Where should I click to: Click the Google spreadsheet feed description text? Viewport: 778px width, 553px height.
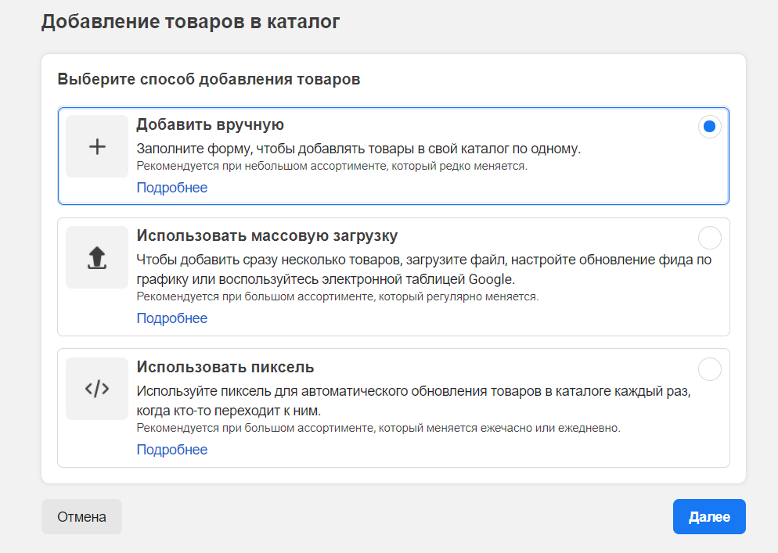pyautogui.click(x=423, y=269)
